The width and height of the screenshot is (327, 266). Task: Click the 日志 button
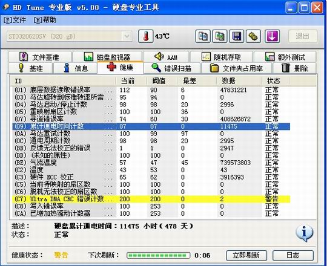[x=293, y=255]
